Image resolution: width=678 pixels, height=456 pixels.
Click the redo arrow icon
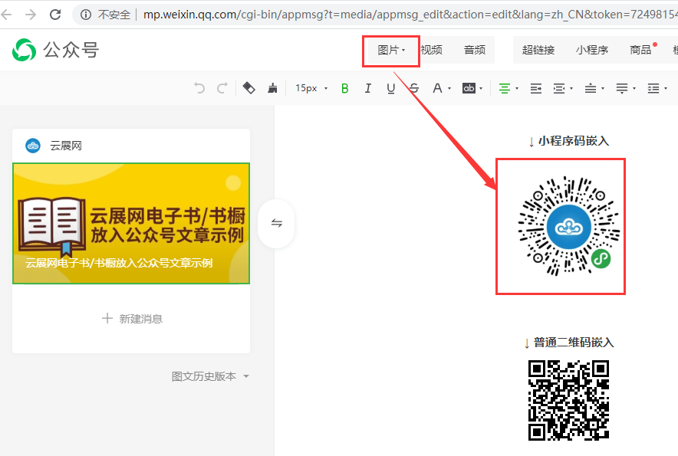coord(222,88)
